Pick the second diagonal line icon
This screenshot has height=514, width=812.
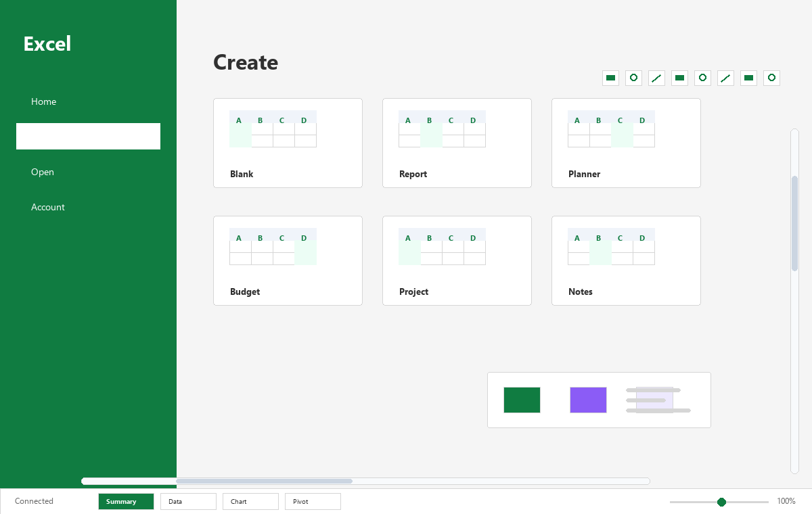(726, 78)
